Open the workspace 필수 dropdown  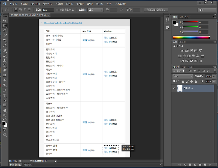(x=208, y=10)
